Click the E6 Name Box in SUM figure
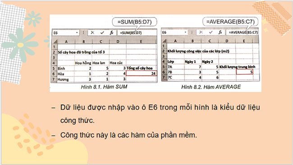 [x=66, y=33]
